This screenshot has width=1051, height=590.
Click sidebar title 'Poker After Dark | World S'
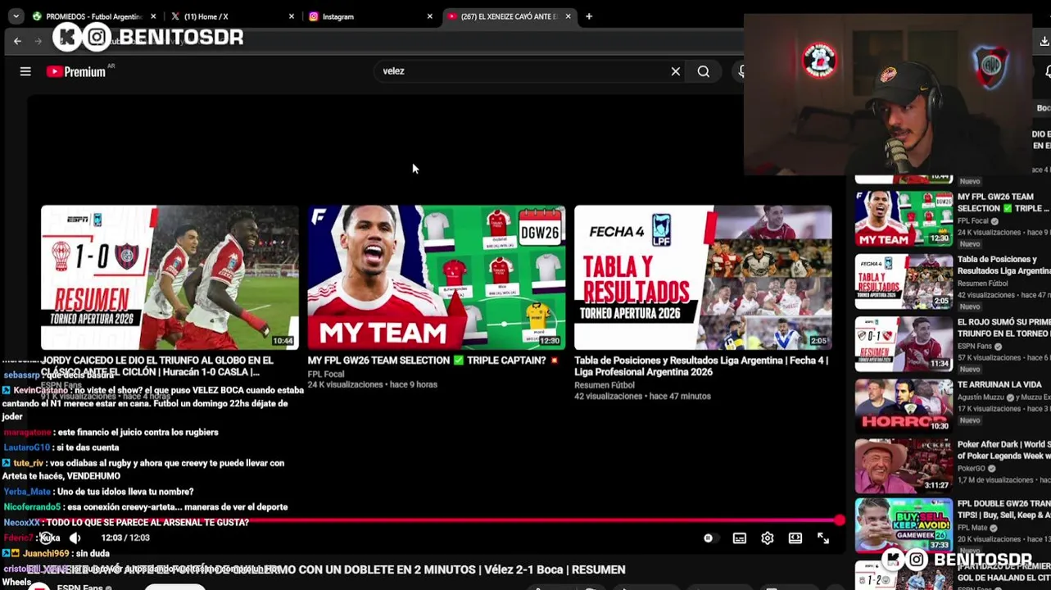coord(1004,450)
